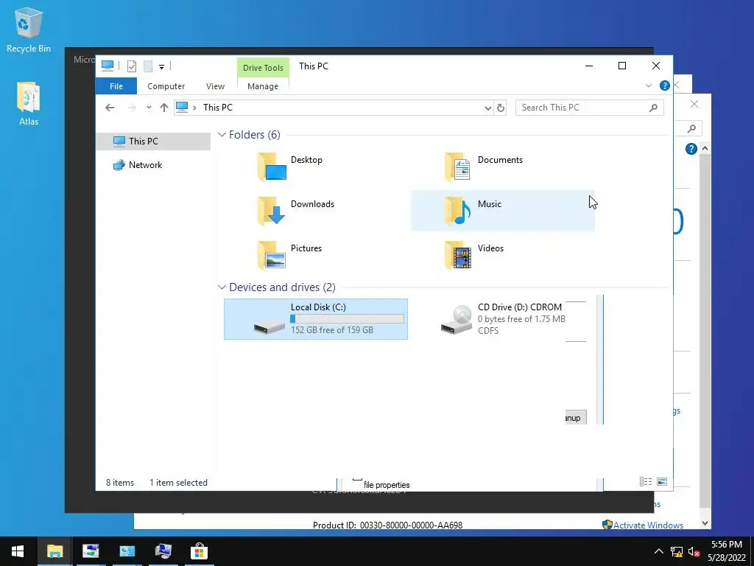Click computer icon in window title bar
The height and width of the screenshot is (566, 754).
pos(108,66)
